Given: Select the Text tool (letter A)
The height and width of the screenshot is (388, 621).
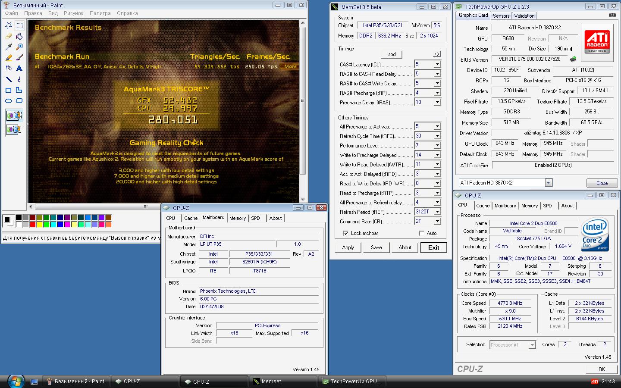Looking at the screenshot, I should tap(19, 69).
